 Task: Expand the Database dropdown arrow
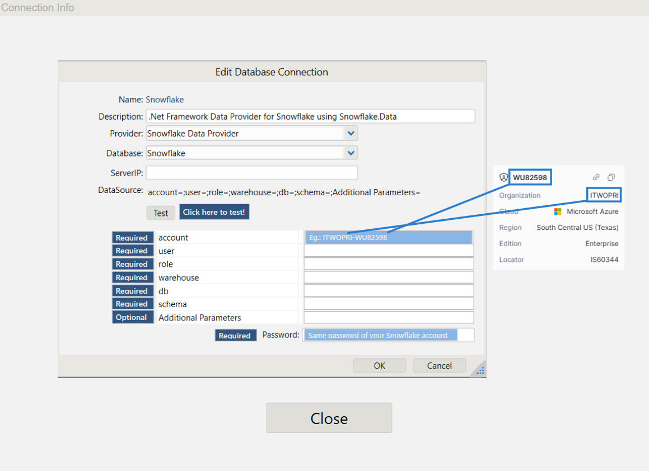351,153
